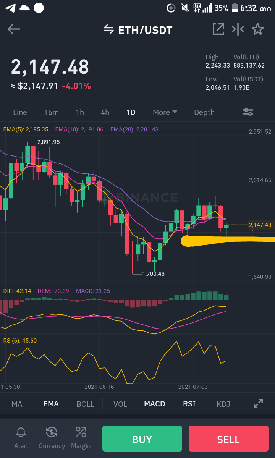Open the Depth chart tab
The image size is (275, 458).
[204, 112]
